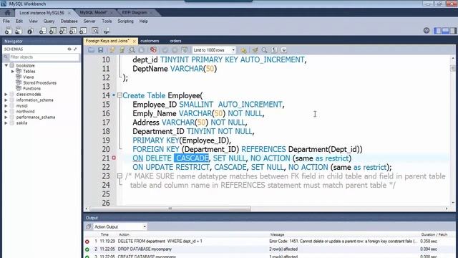Viewport: 458px width, 258px height.
Task: Expand the performance_schema node
Action: (x=6, y=117)
